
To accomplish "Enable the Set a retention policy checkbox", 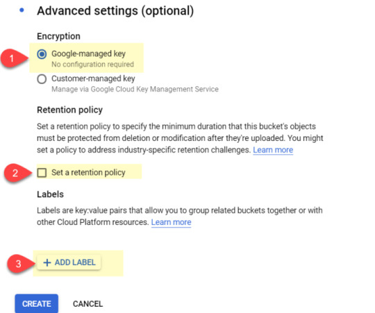I will coord(42,173).
